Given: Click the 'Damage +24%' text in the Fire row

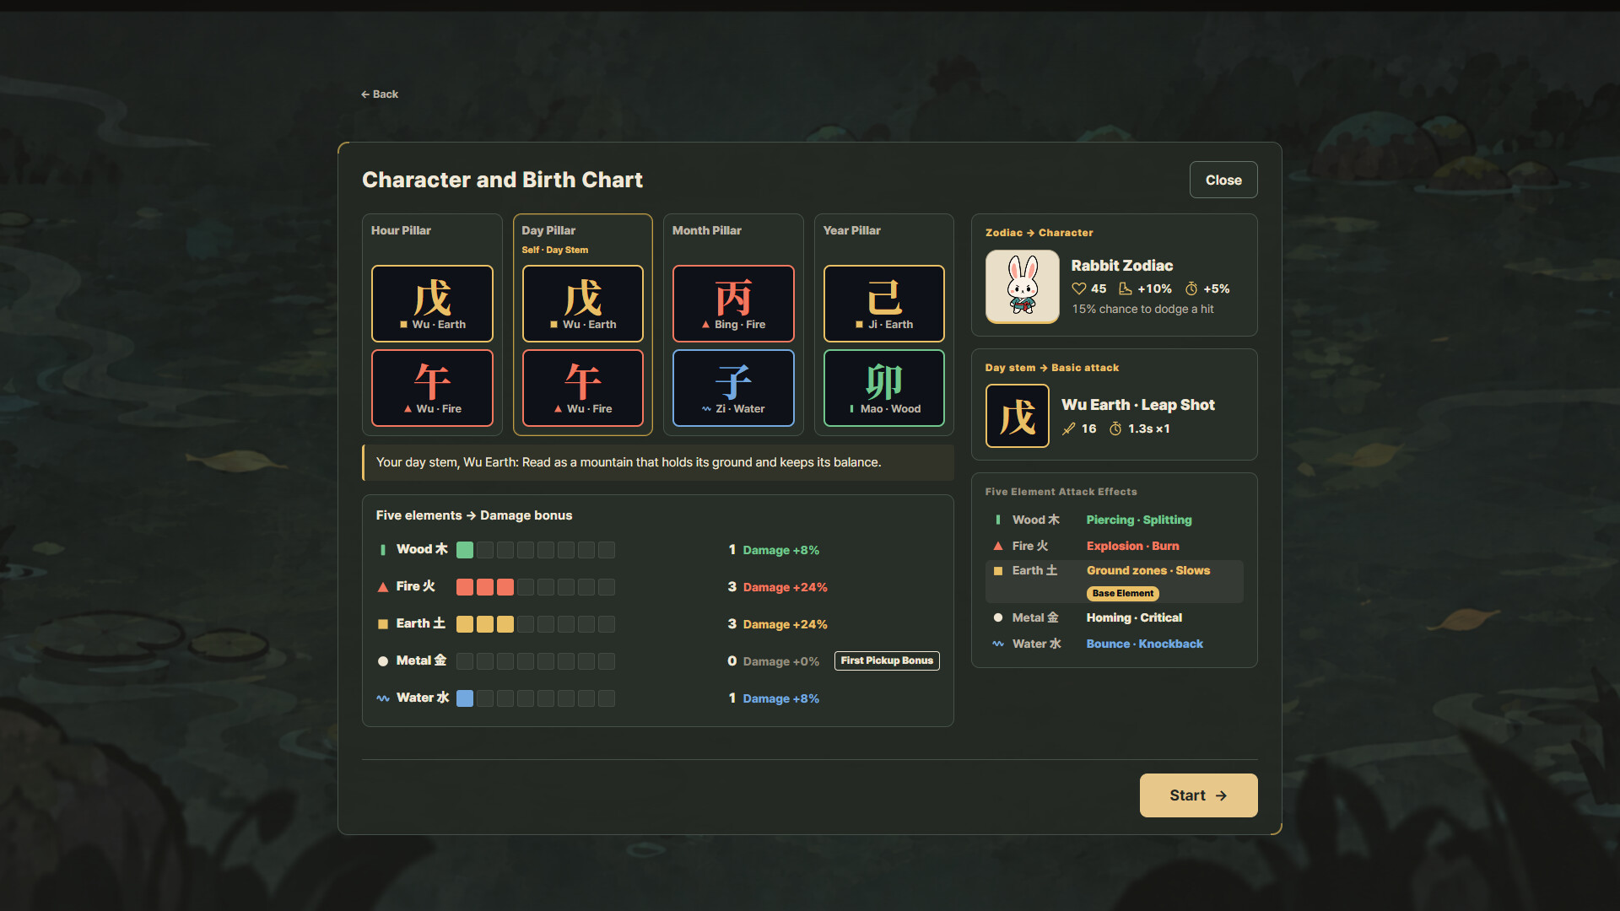Looking at the screenshot, I should tap(785, 587).
